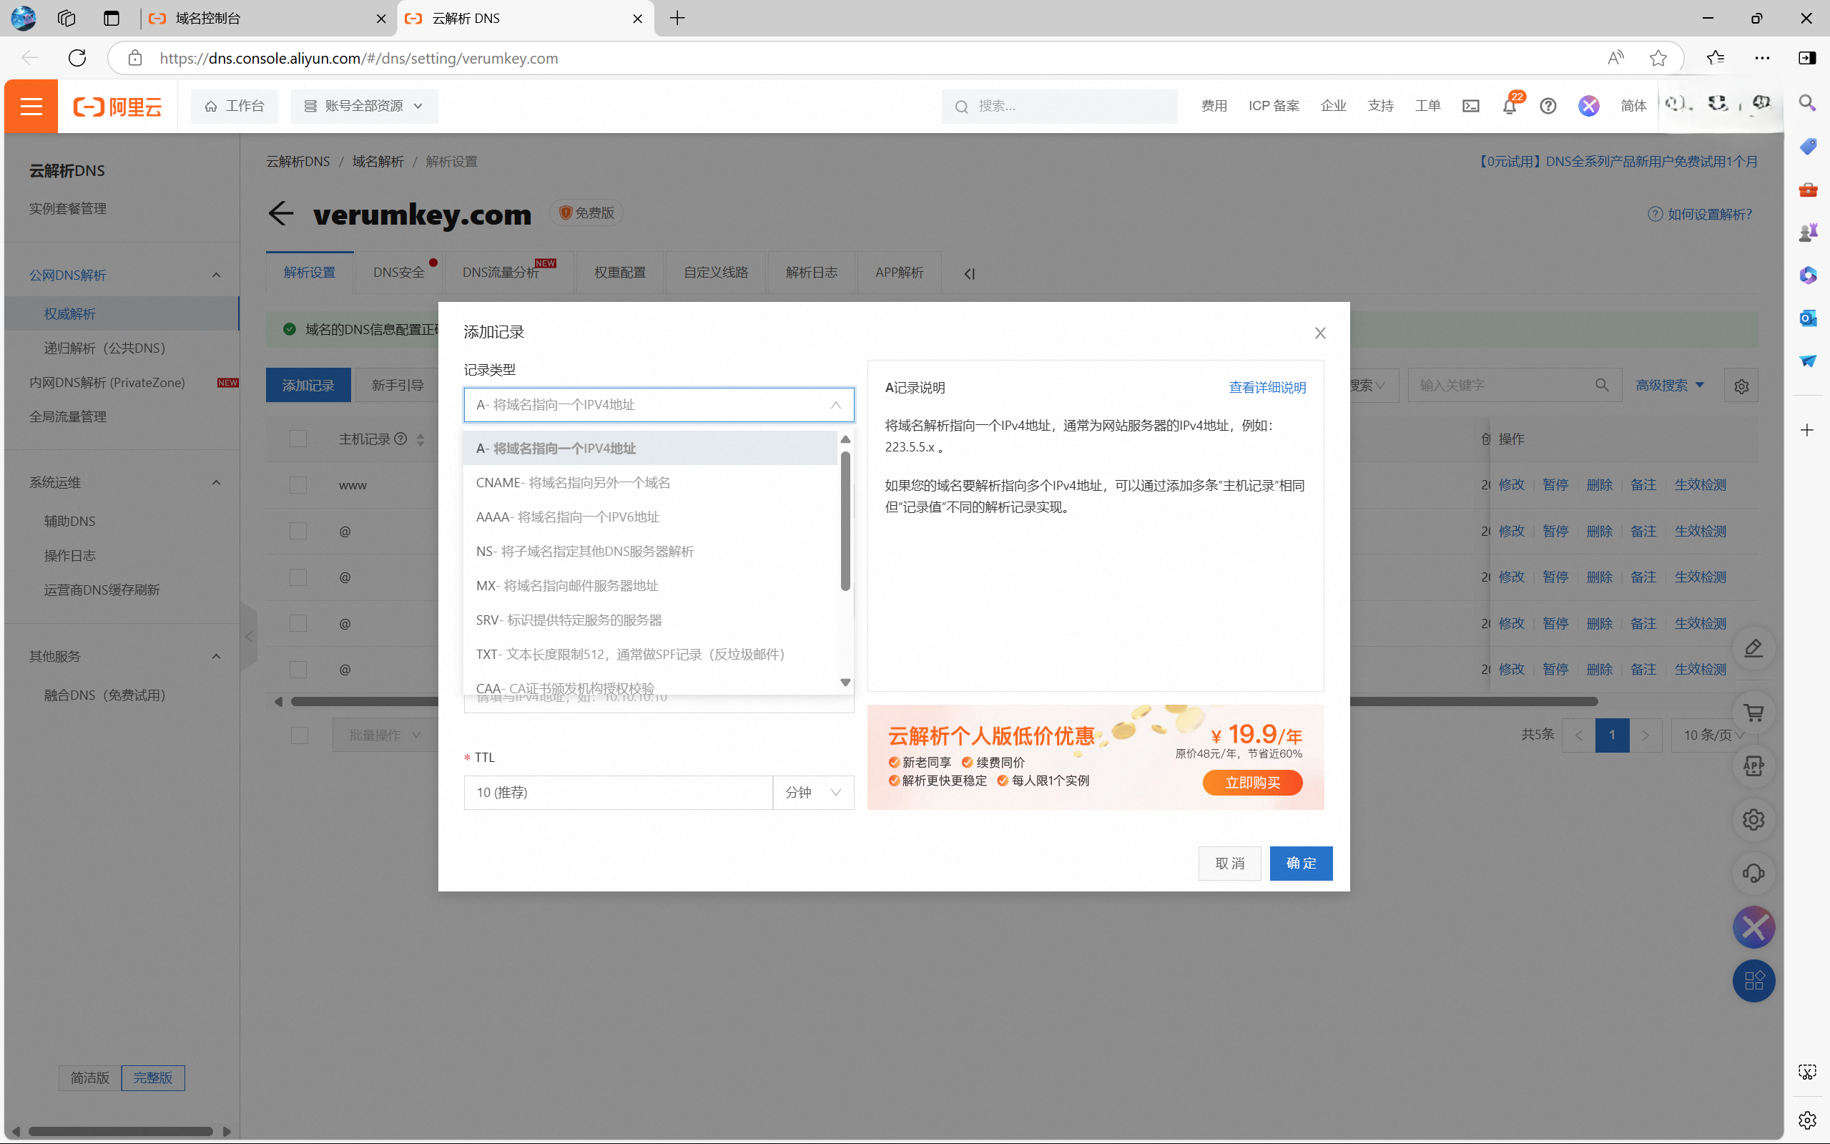1830x1144 pixels.
Task: Click the 取消 button
Action: (1229, 864)
